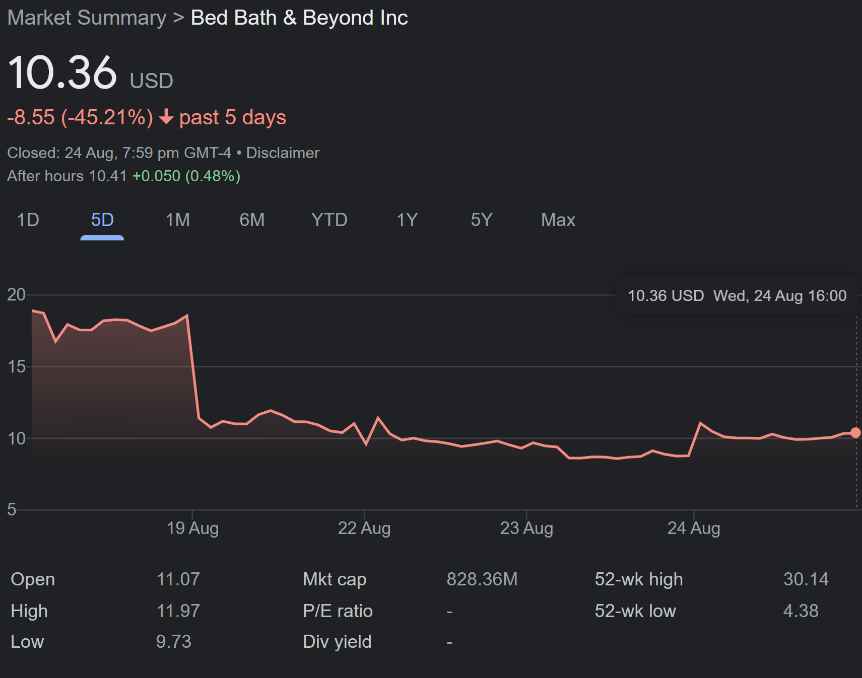Screen dimensions: 862x678
Task: Select the 1M time range tab
Action: [177, 220]
